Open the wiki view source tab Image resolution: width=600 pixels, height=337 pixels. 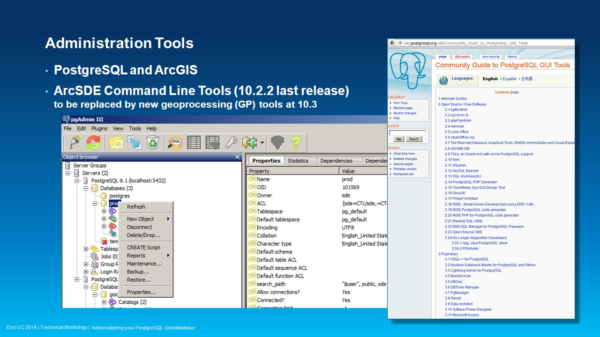click(491, 57)
